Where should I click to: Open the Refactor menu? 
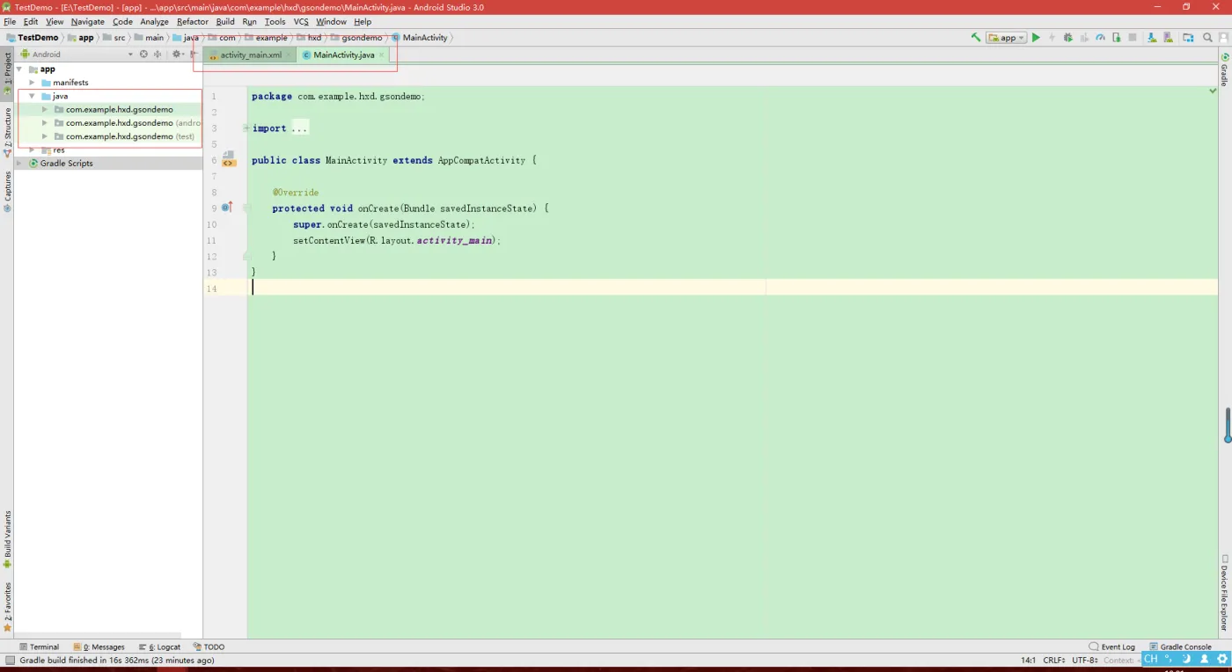pyautogui.click(x=193, y=21)
